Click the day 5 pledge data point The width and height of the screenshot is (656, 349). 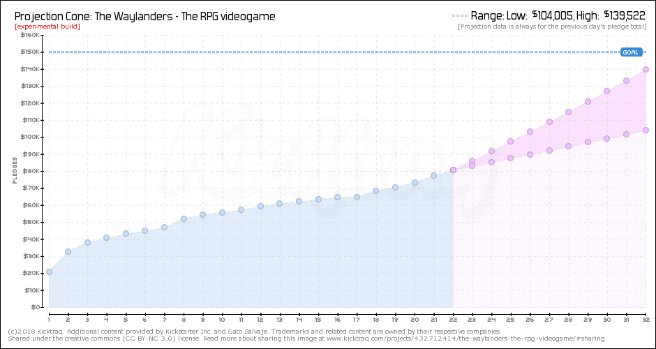126,233
